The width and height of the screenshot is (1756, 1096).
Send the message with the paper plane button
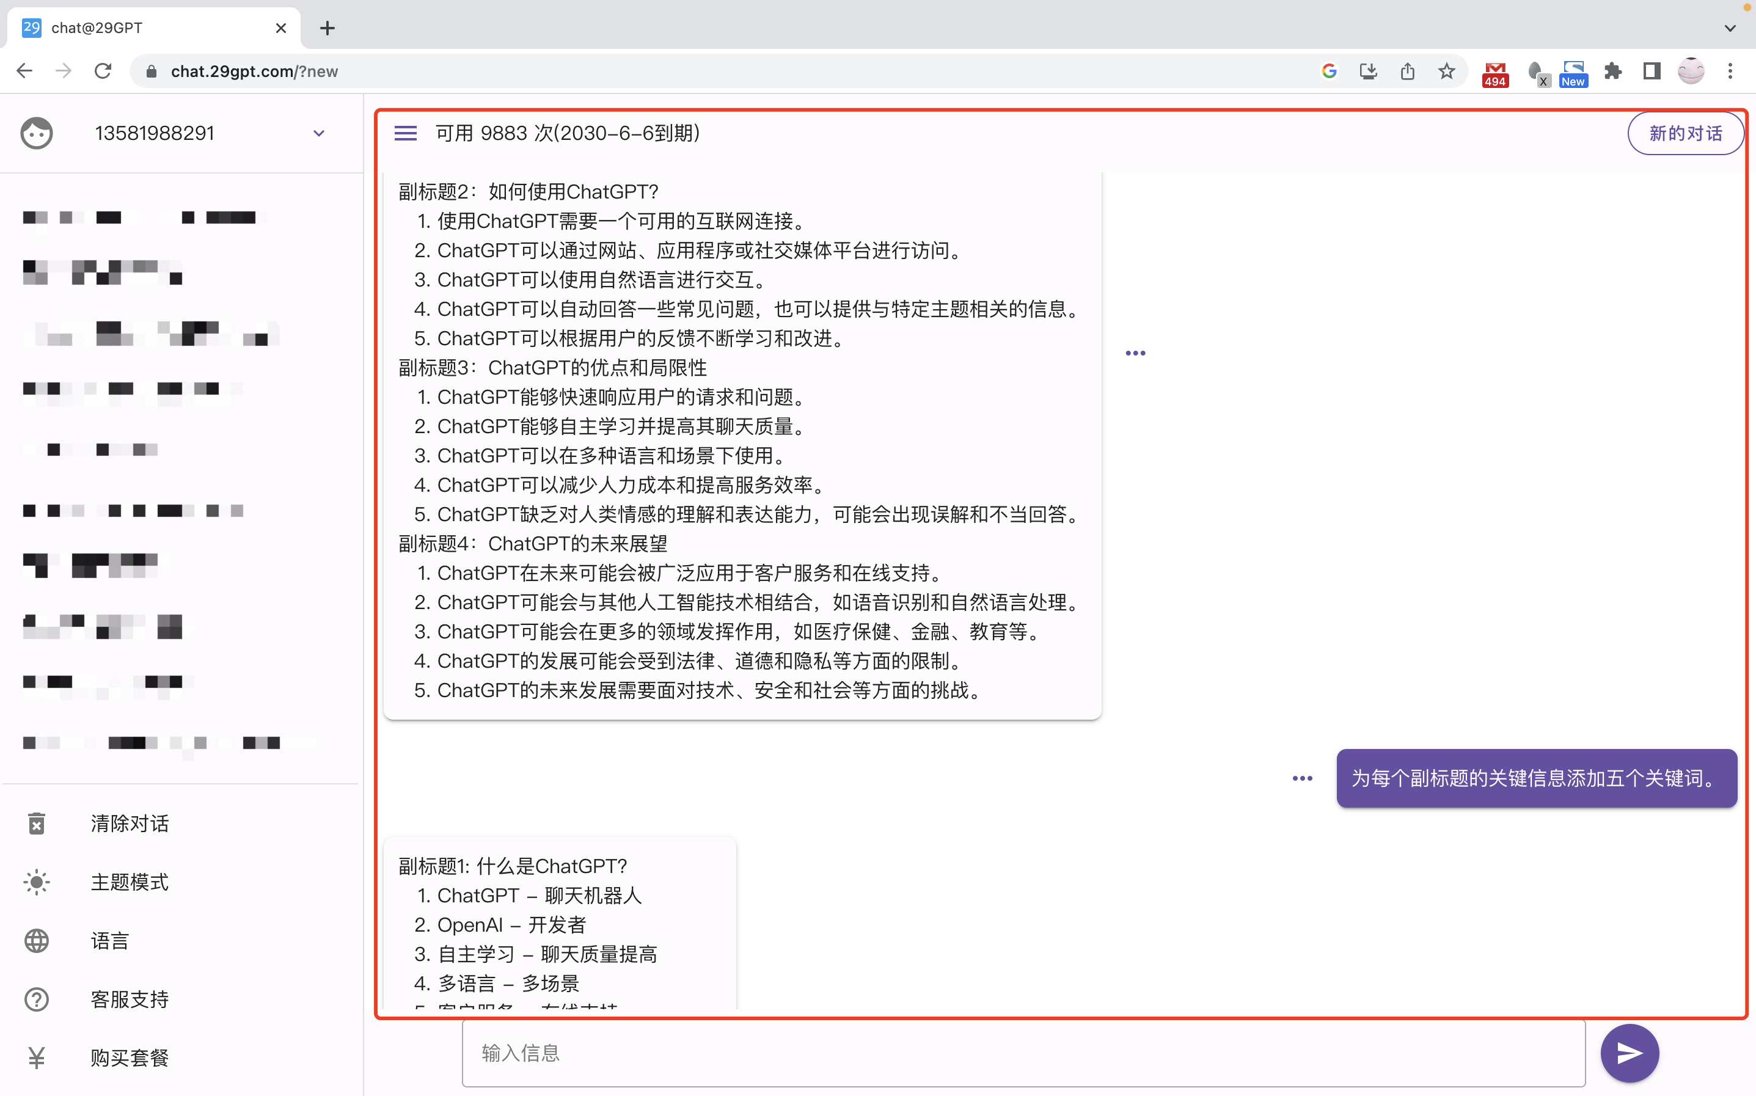coord(1629,1053)
